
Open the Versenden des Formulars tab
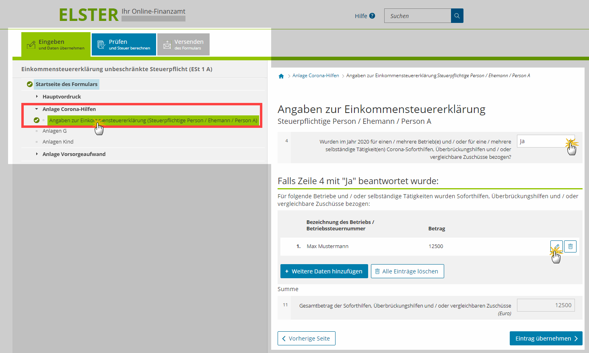point(183,45)
